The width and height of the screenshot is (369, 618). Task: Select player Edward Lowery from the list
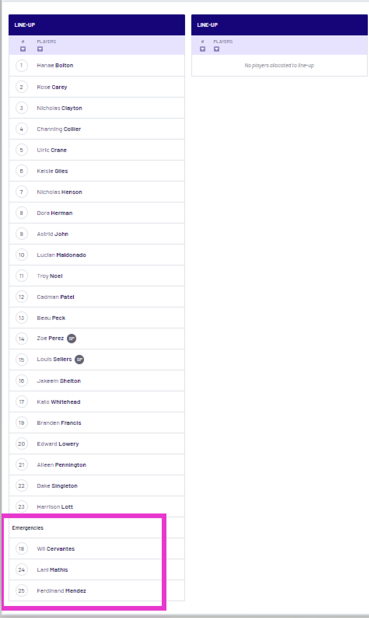tap(58, 443)
